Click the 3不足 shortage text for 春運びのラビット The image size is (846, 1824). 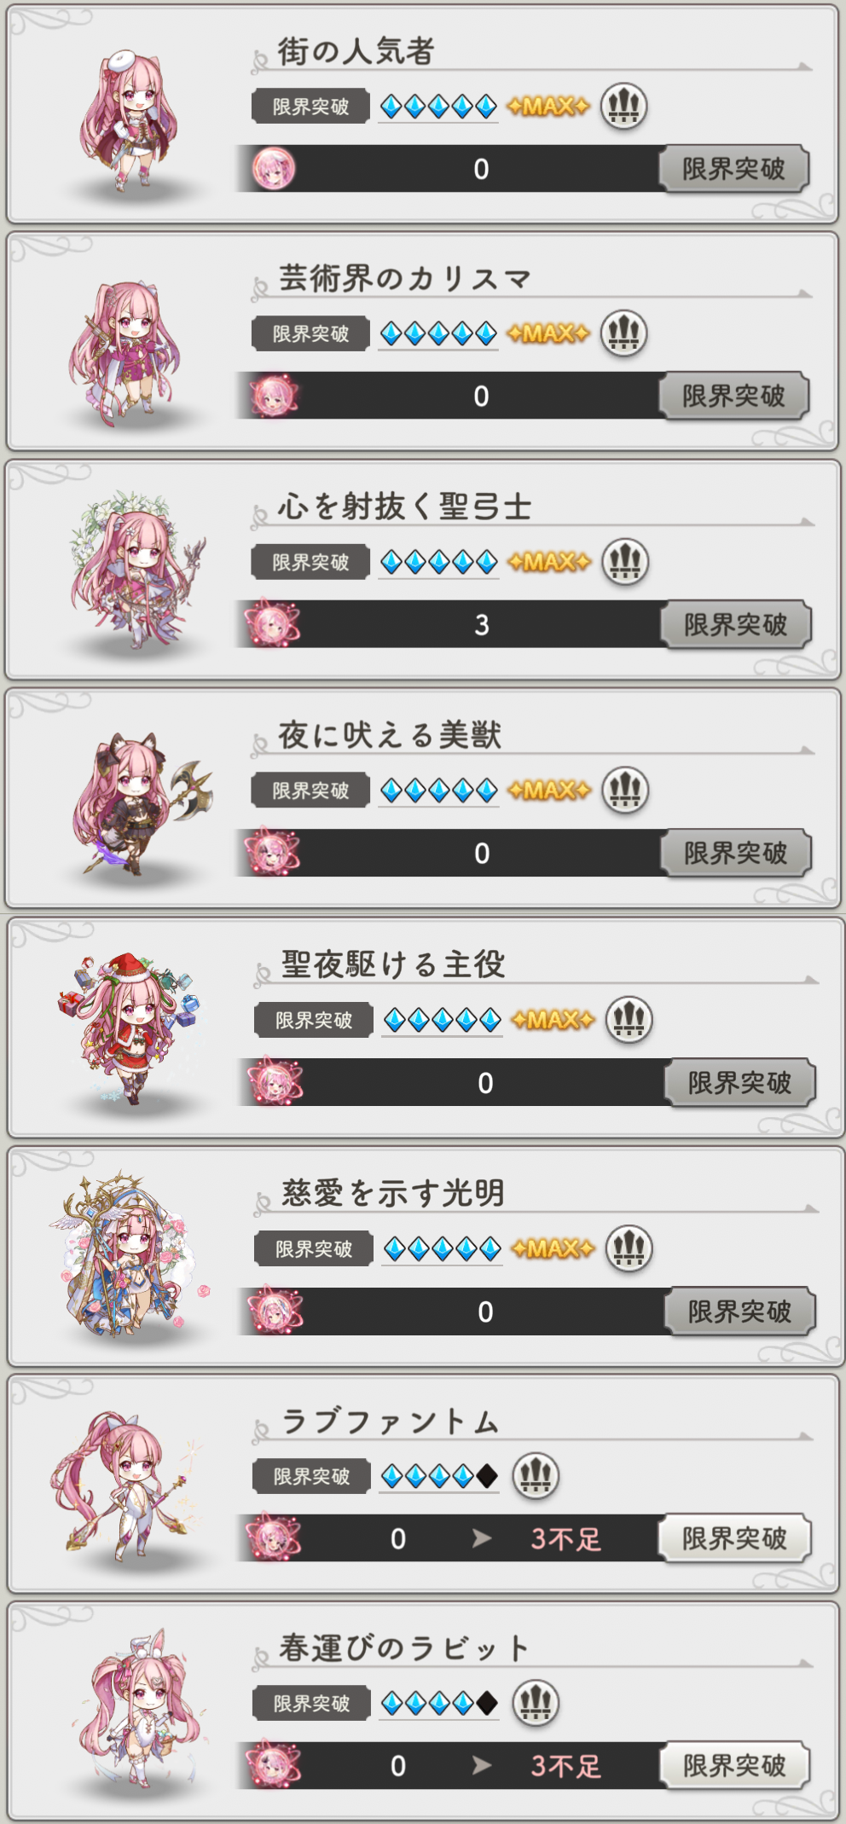(566, 1766)
